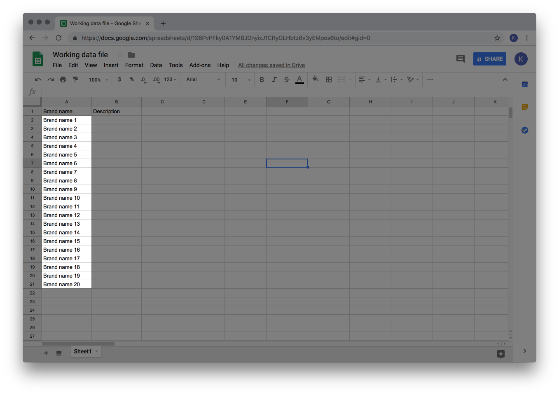Increase decimal places
This screenshot has height=395, width=559.
(x=156, y=79)
